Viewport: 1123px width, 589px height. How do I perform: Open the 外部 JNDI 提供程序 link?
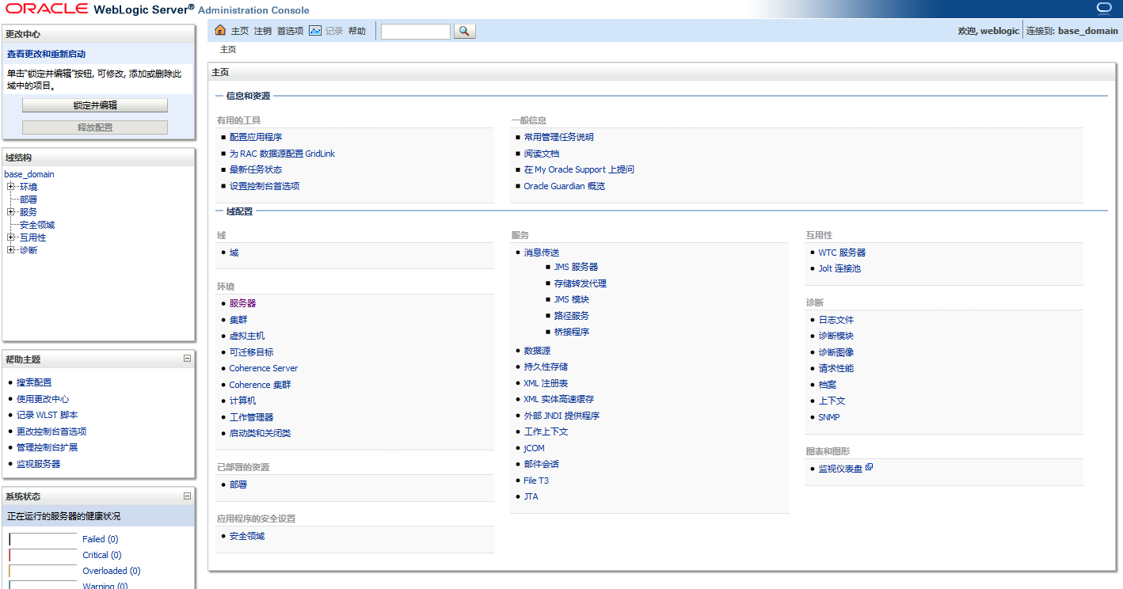coord(561,416)
